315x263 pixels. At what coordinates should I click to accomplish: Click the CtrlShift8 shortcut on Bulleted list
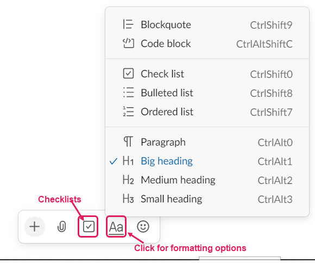tap(271, 93)
